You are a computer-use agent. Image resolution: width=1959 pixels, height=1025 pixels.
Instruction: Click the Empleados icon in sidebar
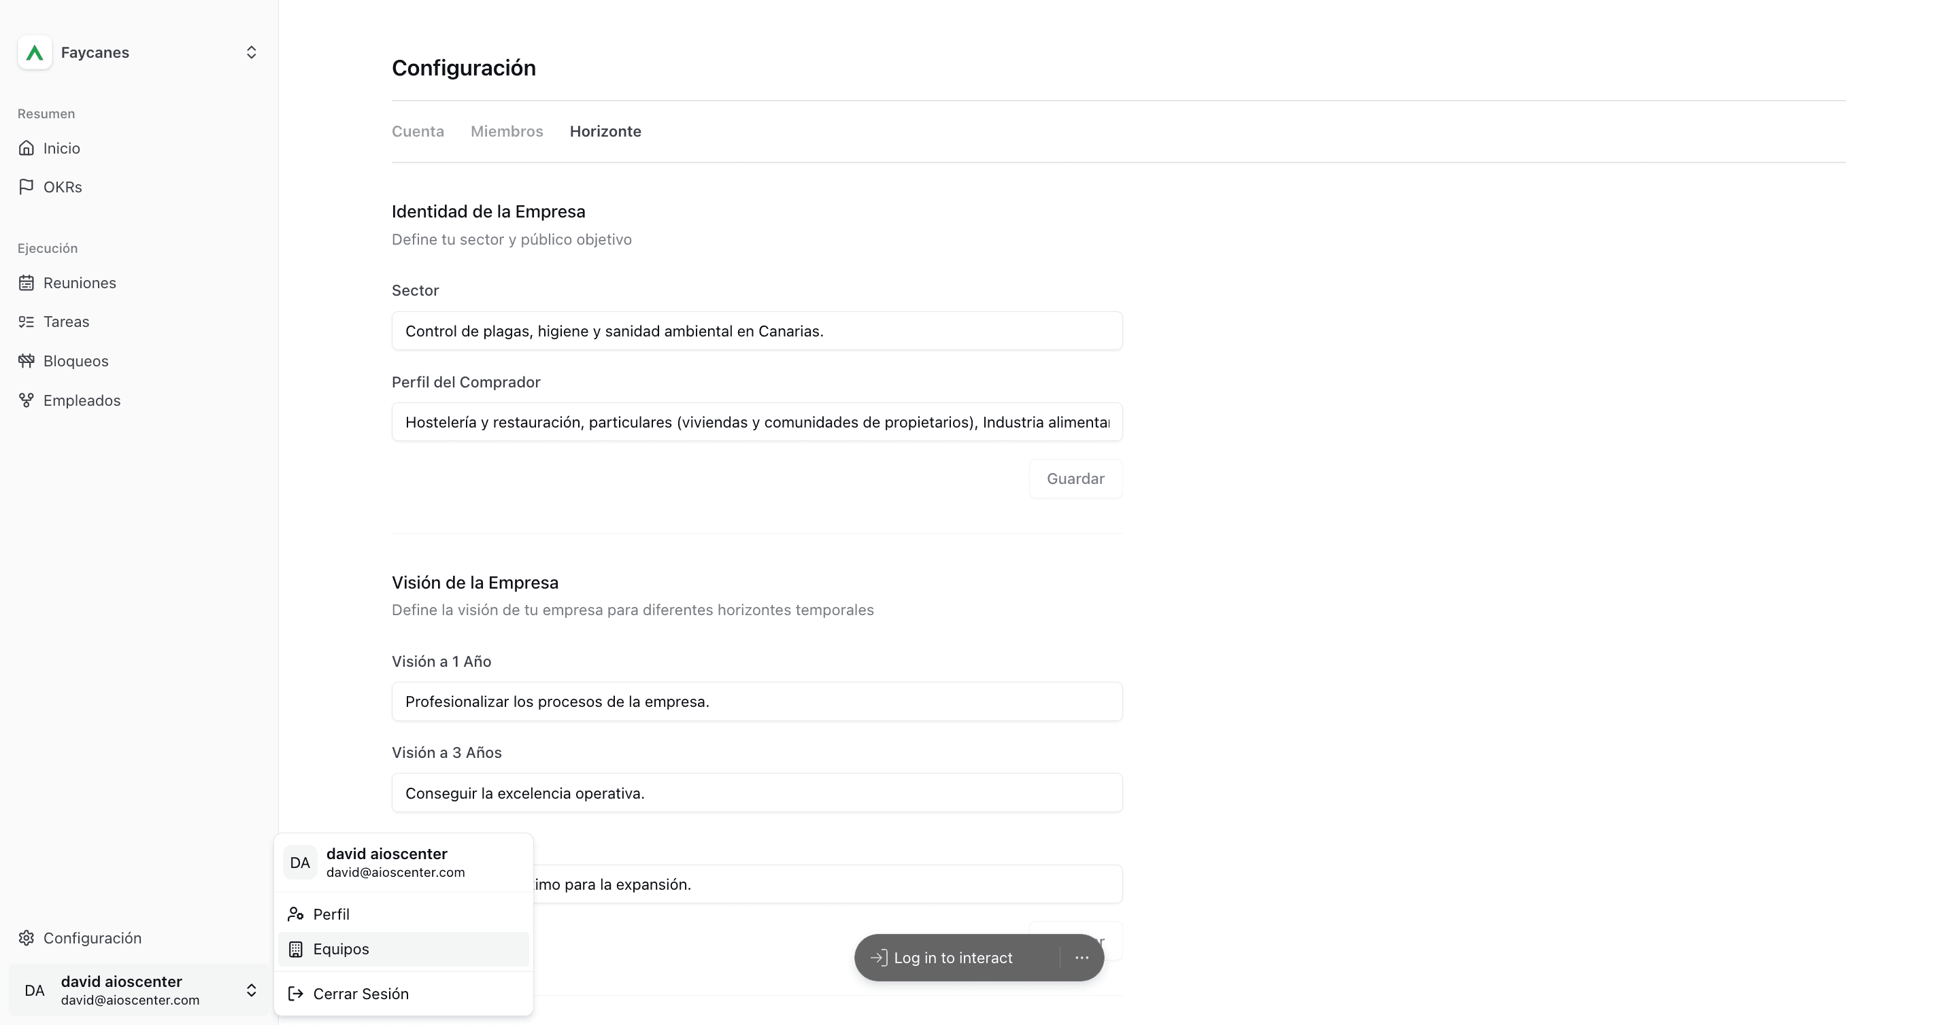coord(27,400)
